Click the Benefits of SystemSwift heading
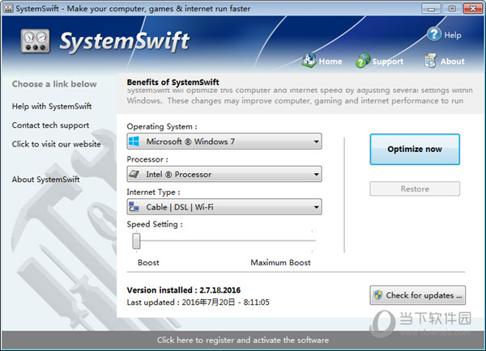 [x=173, y=82]
